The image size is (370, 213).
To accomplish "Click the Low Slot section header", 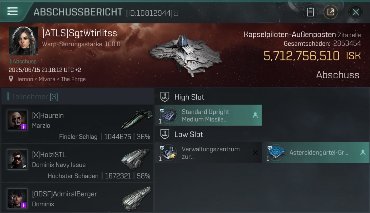I will pyautogui.click(x=189, y=134).
